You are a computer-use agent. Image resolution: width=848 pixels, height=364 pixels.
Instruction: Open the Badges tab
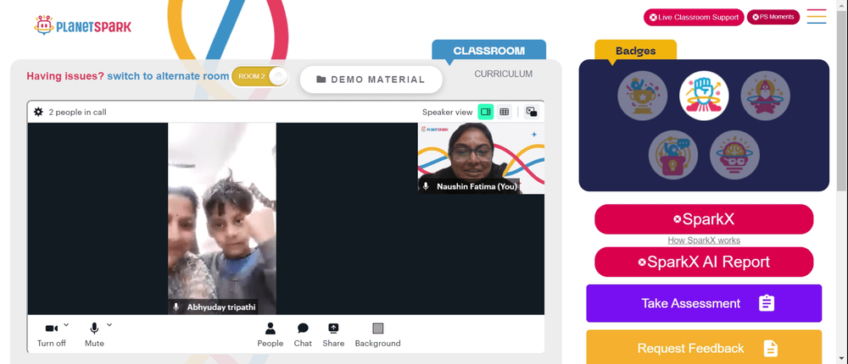click(635, 51)
